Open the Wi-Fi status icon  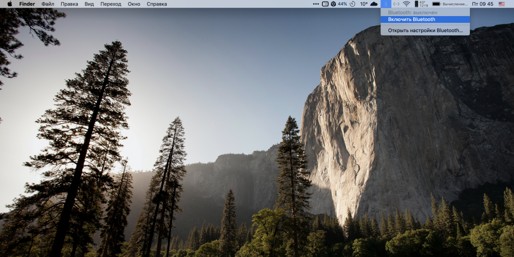[x=407, y=4]
